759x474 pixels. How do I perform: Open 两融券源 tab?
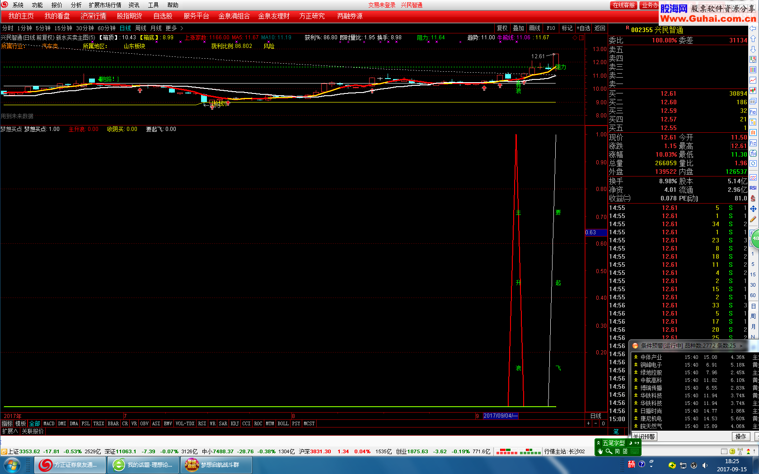click(350, 16)
